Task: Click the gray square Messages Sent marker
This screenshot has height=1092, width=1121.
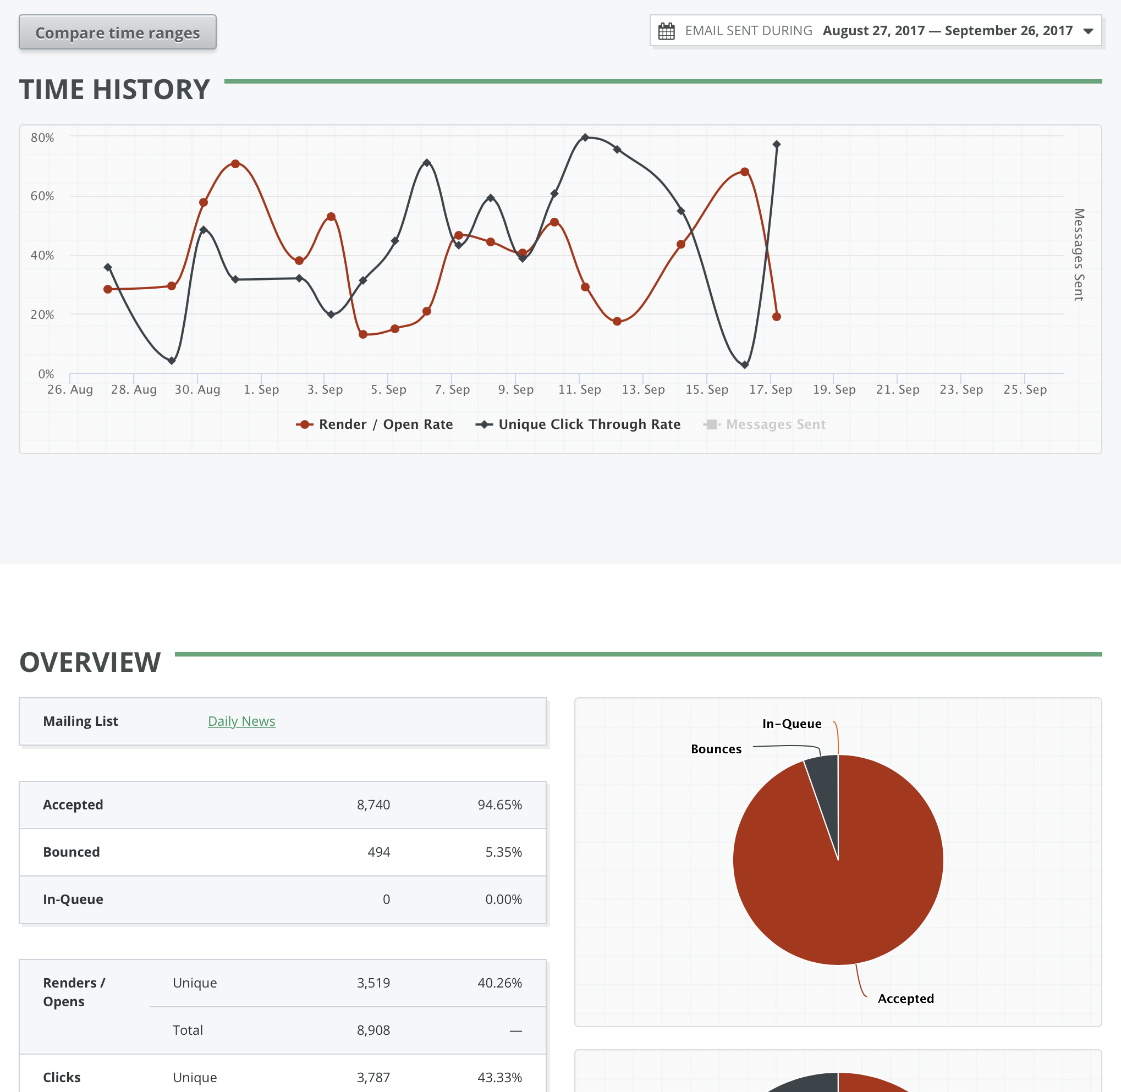Action: (711, 424)
